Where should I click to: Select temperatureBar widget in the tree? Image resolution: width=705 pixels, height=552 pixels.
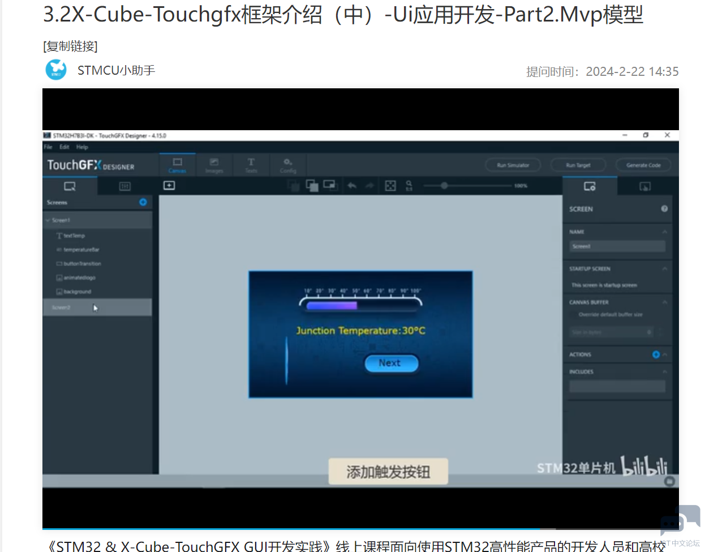pyautogui.click(x=81, y=250)
